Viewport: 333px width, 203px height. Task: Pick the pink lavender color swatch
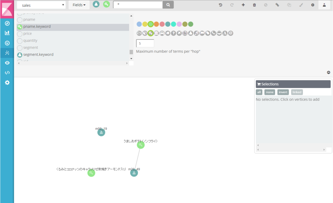coord(179,24)
